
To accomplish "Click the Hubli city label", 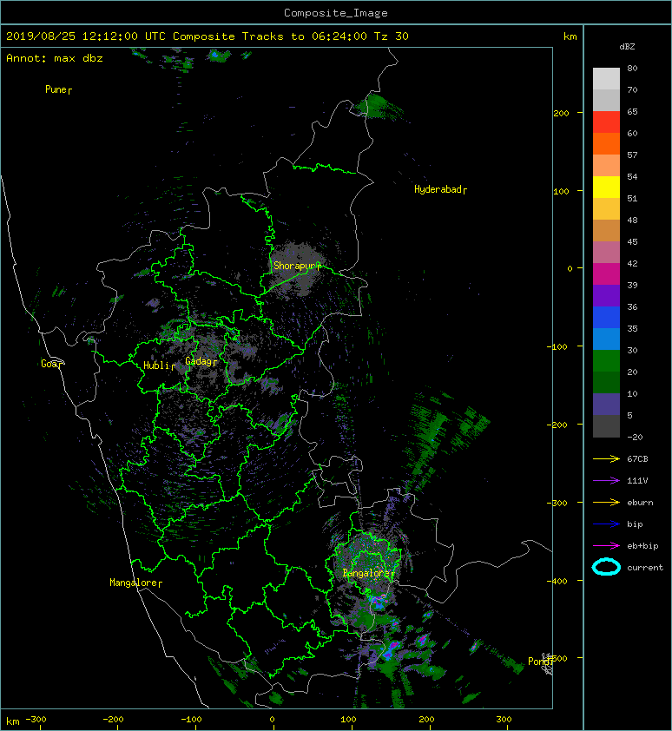I will pyautogui.click(x=159, y=365).
